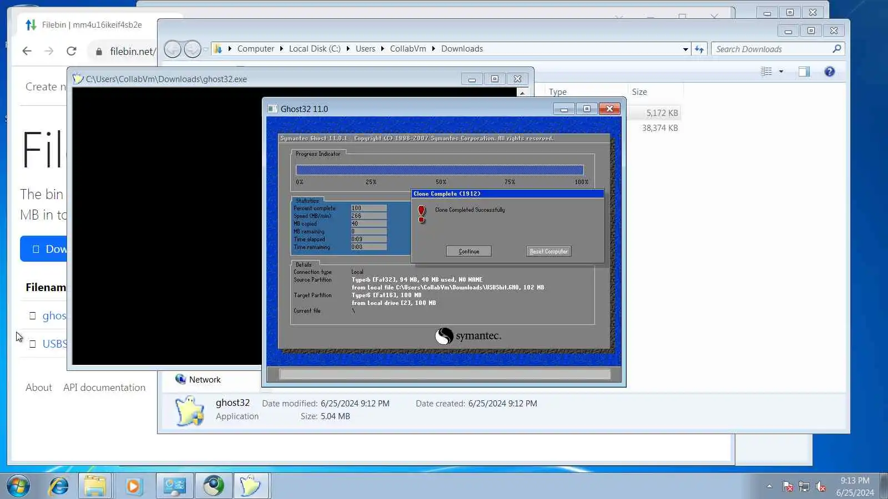888x499 pixels.
Task: Click the volume tray icon
Action: click(821, 487)
